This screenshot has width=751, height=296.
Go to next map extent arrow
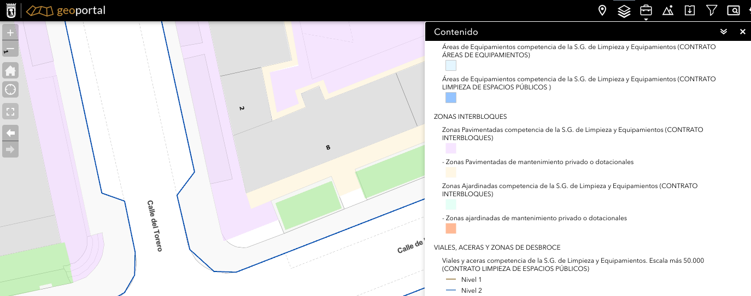(10, 149)
